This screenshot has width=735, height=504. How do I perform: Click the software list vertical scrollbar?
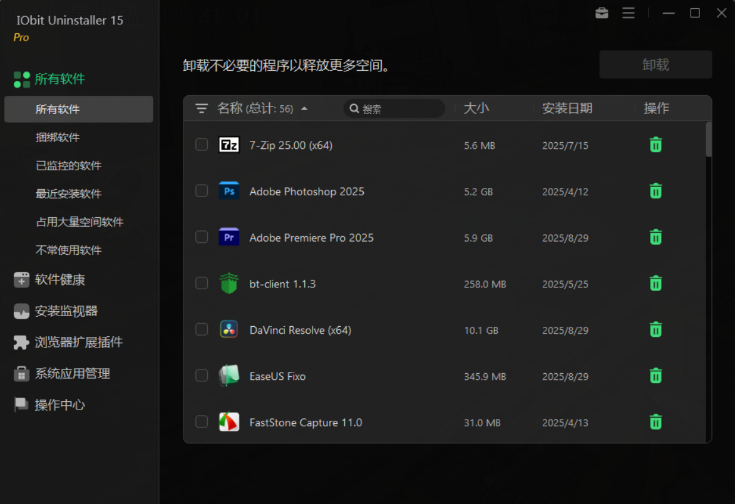tap(709, 140)
